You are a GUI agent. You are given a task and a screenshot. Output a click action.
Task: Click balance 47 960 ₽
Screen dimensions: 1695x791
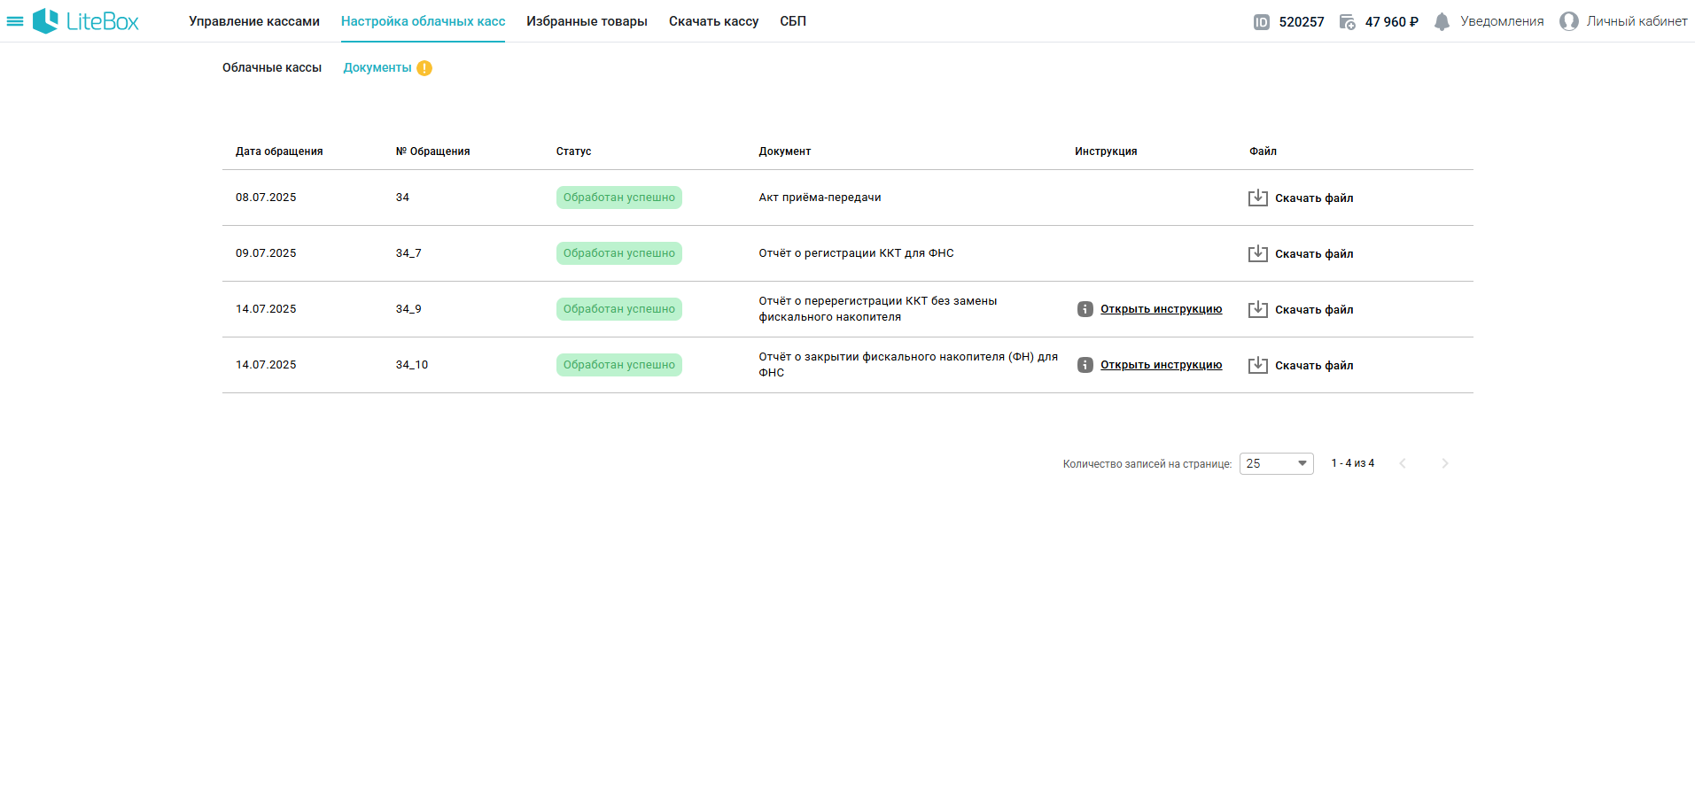point(1392,22)
